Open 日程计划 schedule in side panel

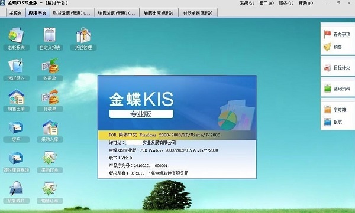coord(337,67)
